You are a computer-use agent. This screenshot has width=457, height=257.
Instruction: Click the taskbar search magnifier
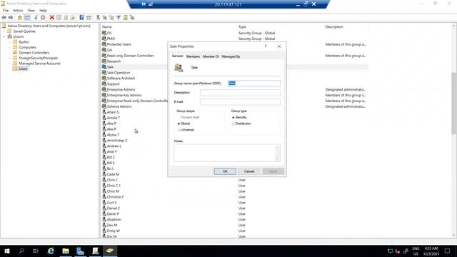(x=21, y=251)
